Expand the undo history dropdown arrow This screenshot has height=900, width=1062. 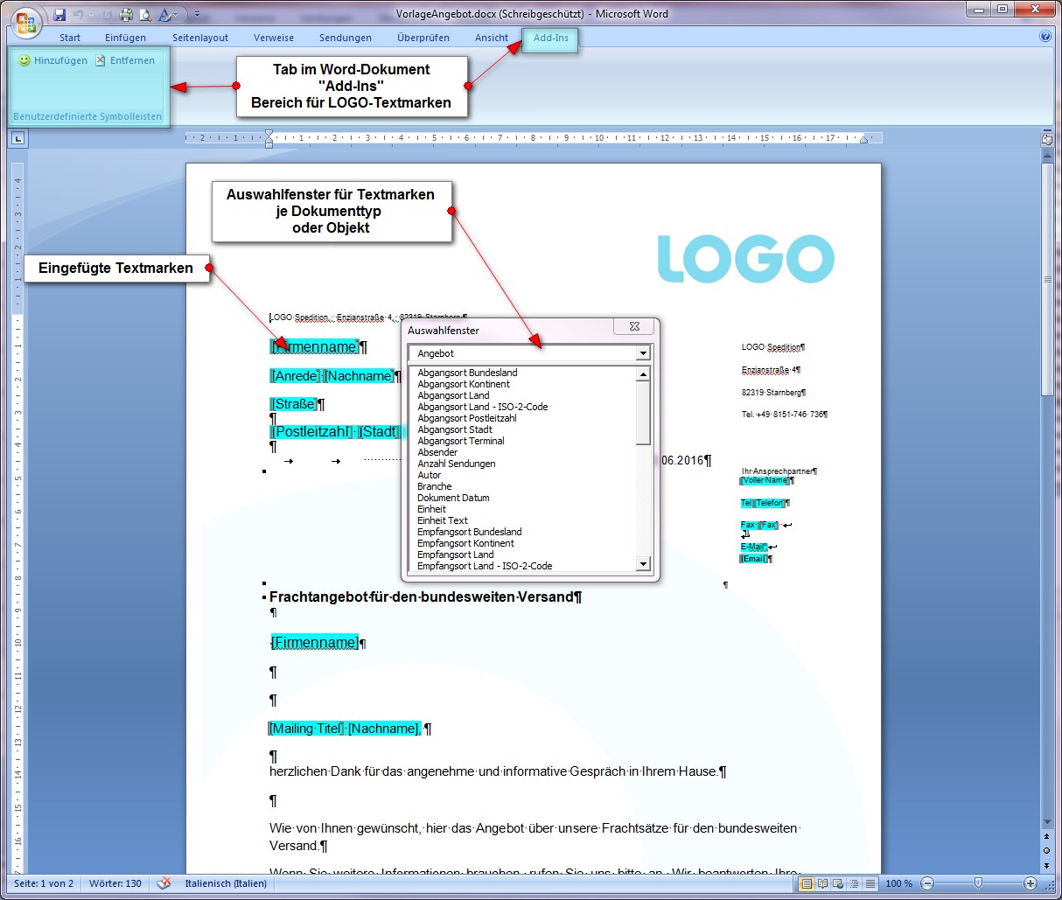click(x=91, y=15)
